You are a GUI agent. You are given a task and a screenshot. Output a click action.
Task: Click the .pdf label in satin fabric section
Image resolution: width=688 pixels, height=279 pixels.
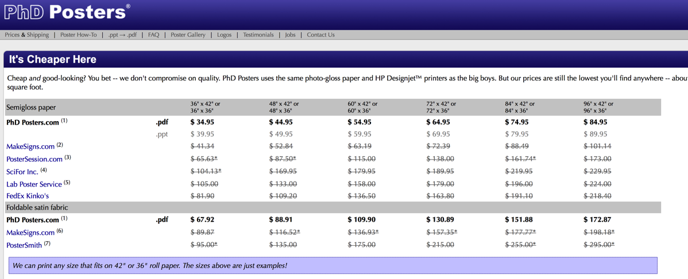(162, 220)
